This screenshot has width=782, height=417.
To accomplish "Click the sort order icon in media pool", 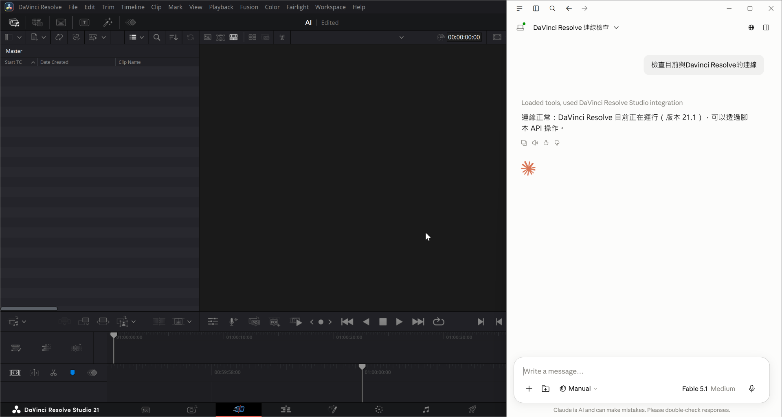I will click(174, 37).
